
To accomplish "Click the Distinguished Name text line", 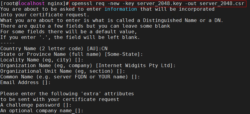I will (x=112, y=20).
